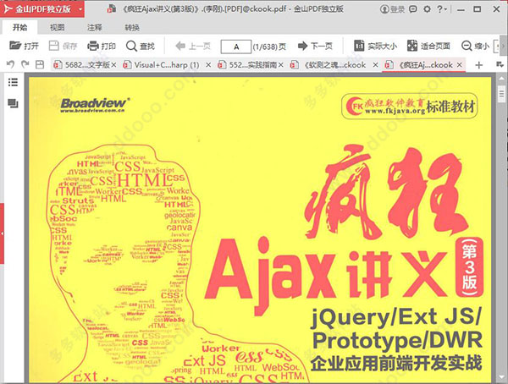Open the feedback message icon

coord(413,9)
